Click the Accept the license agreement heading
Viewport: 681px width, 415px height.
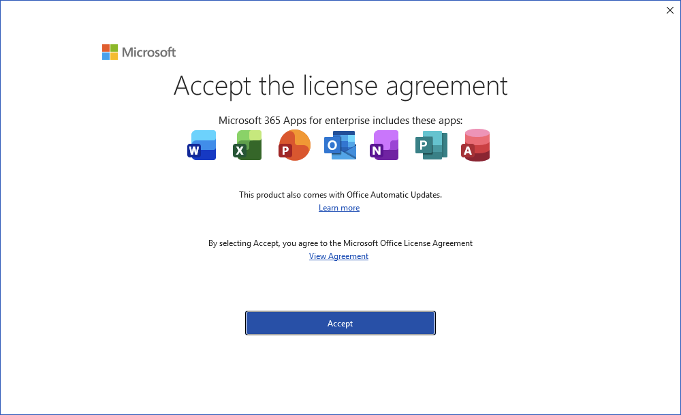coord(340,86)
